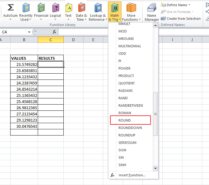Collapse the Math & Trig dropdown button
The height and width of the screenshot is (185, 209).
(x=115, y=12)
